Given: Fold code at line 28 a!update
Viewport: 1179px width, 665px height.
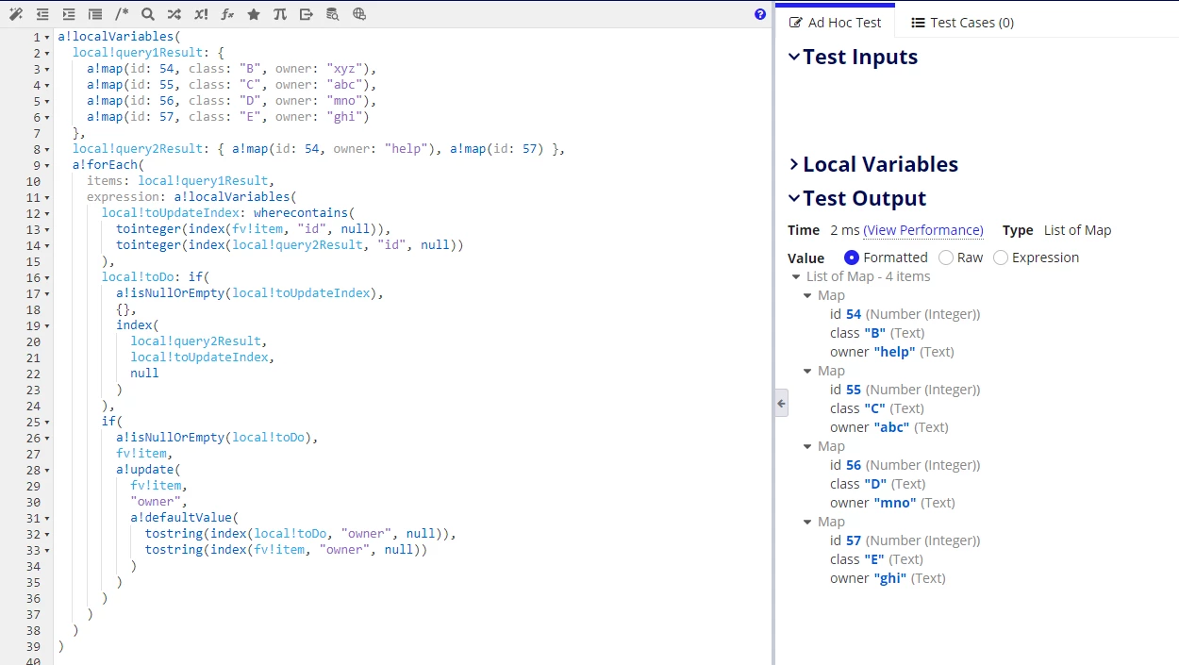Looking at the screenshot, I should (47, 470).
